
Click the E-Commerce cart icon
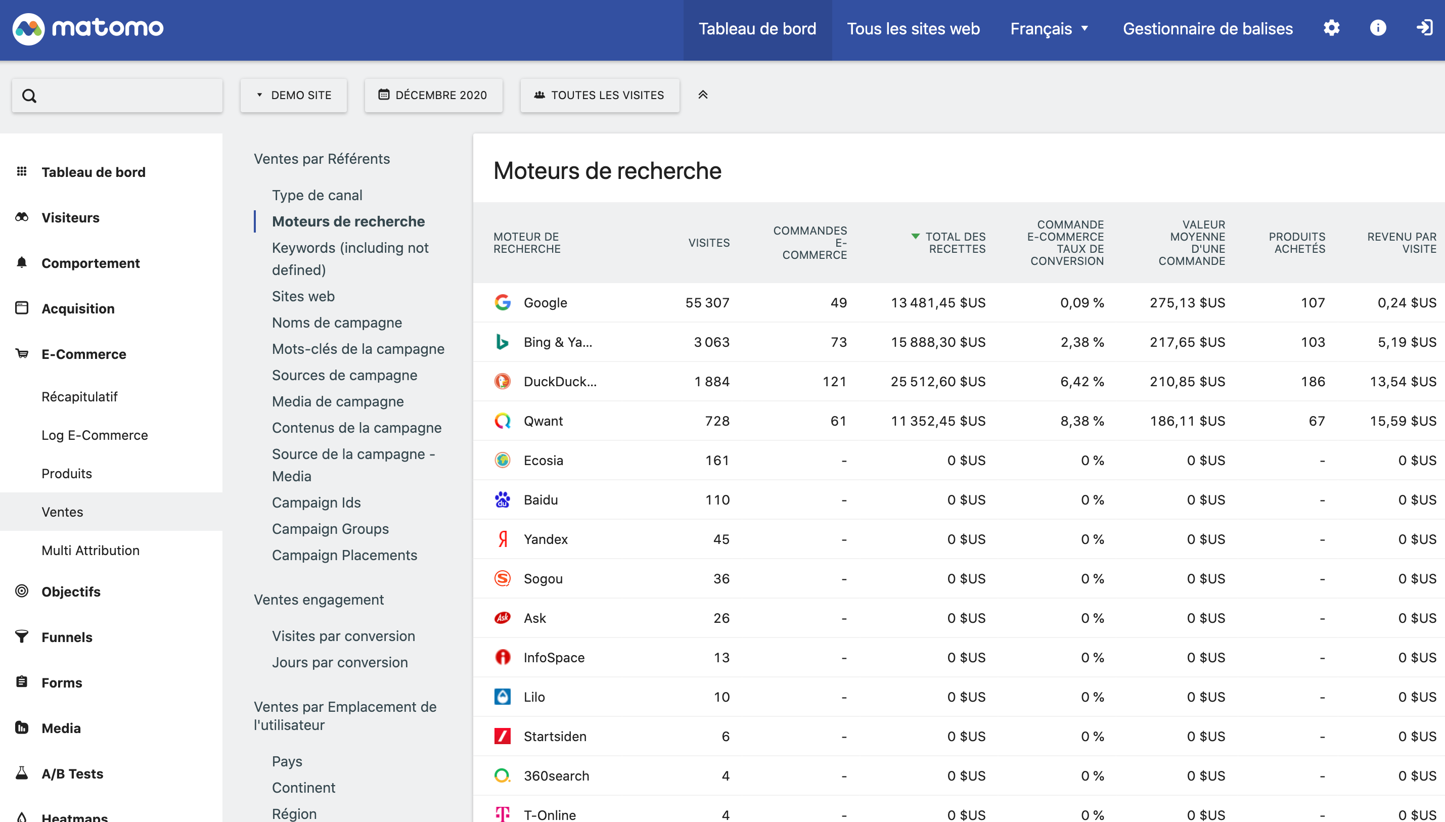coord(21,353)
